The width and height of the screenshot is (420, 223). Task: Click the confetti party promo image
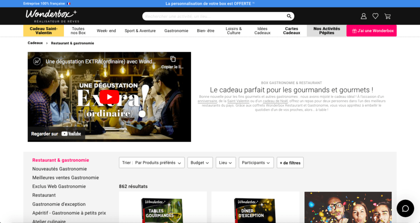tap(348, 207)
